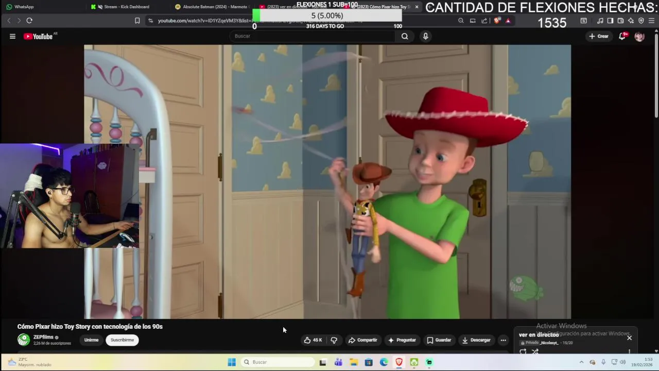Open File Explorer from the taskbar
The height and width of the screenshot is (371, 659).
click(354, 362)
